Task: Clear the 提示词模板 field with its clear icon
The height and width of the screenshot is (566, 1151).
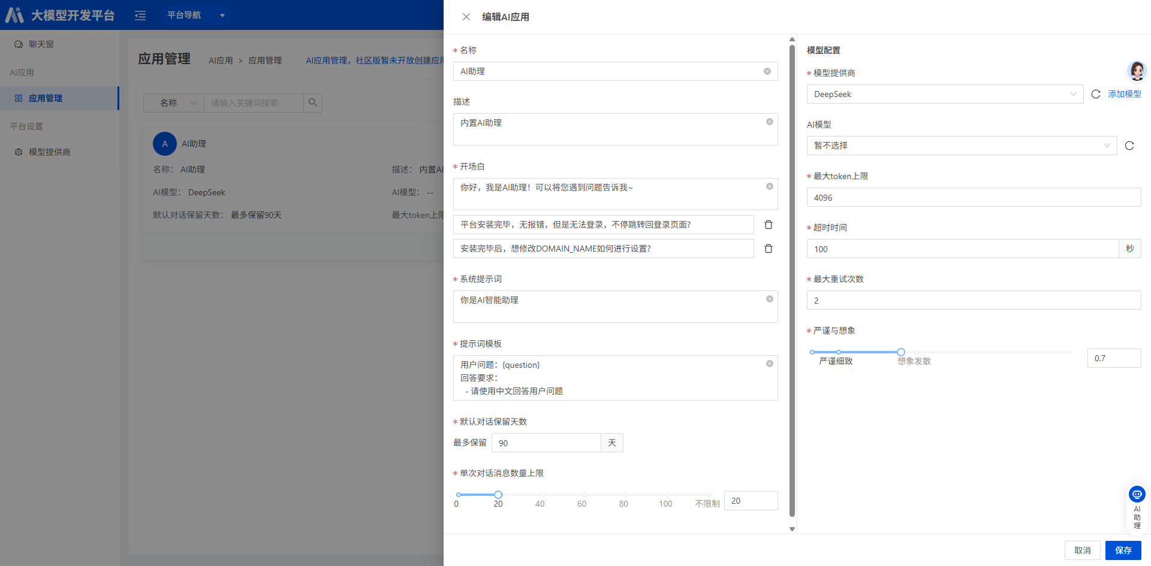Action: click(770, 364)
